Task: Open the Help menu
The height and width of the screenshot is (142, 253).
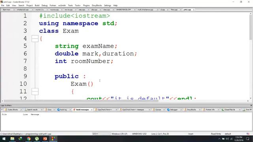Action: tap(115, 6)
